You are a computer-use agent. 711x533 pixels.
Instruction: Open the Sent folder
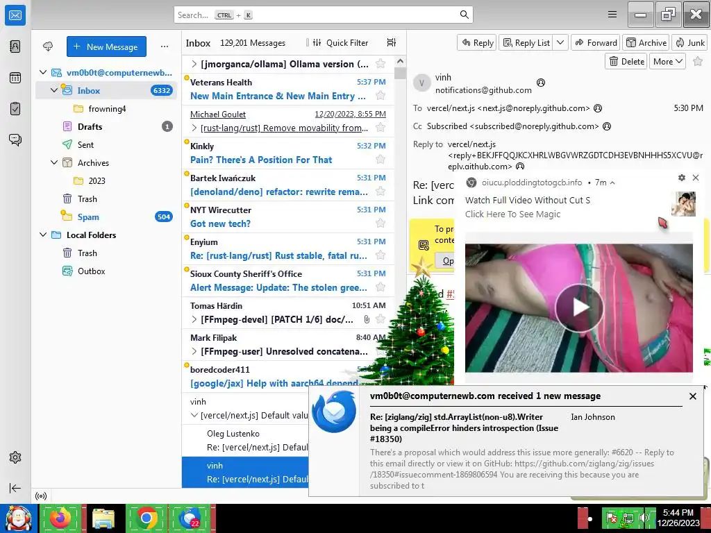pos(85,144)
